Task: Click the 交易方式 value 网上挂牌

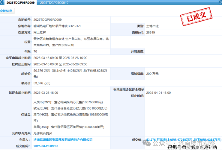Action: (40, 32)
